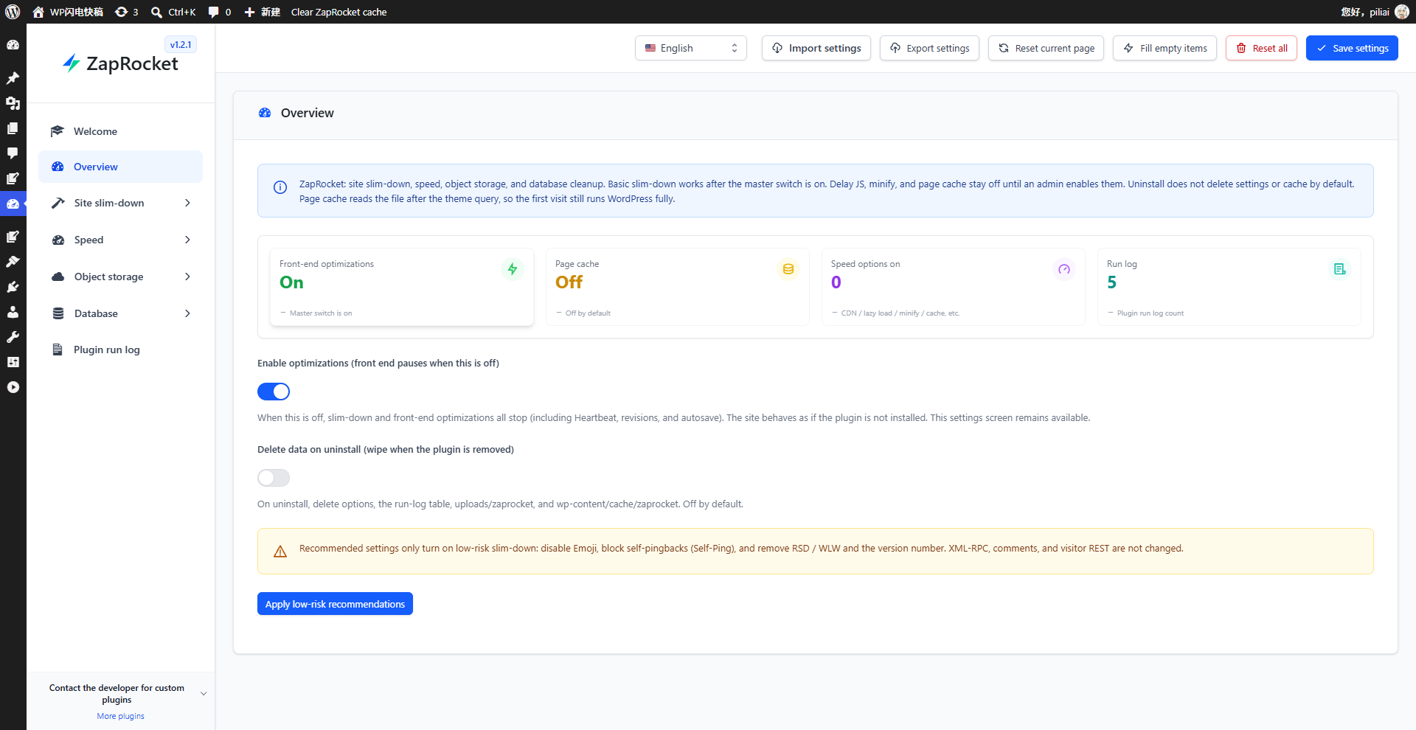The height and width of the screenshot is (730, 1416).
Task: Enable the Delete data on uninstall switch
Action: 274,478
